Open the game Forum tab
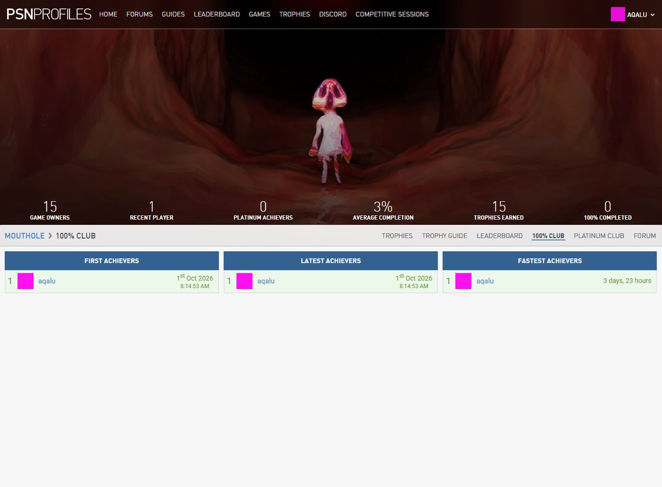The height and width of the screenshot is (487, 662). tap(645, 236)
